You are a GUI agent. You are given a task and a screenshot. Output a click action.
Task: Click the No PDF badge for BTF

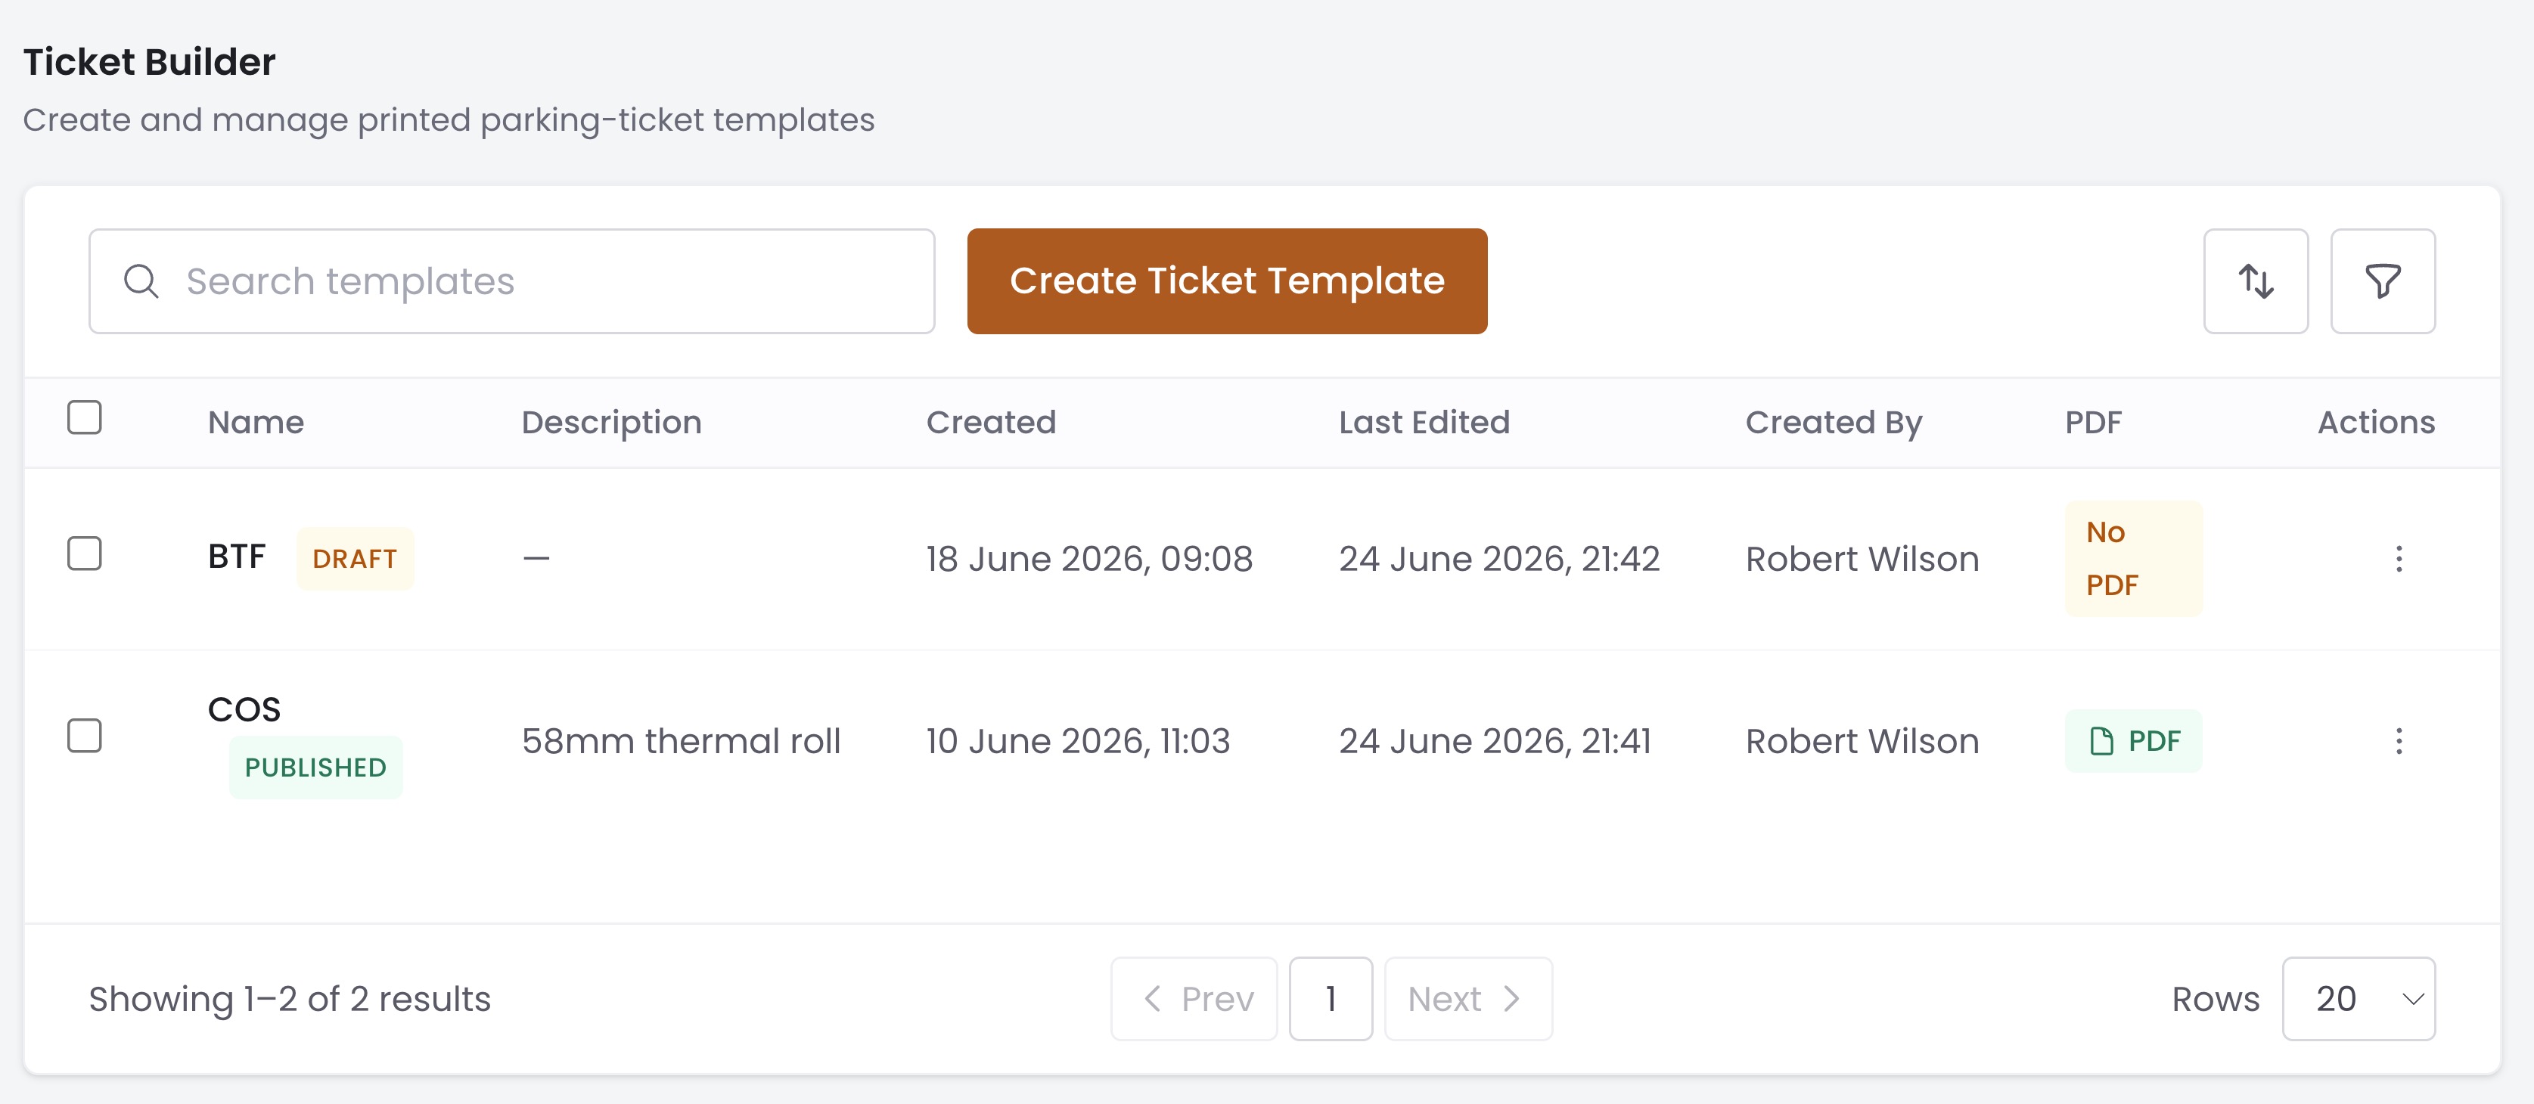click(x=2132, y=558)
